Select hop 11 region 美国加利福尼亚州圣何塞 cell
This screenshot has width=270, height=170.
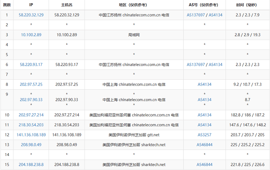click(x=134, y=125)
